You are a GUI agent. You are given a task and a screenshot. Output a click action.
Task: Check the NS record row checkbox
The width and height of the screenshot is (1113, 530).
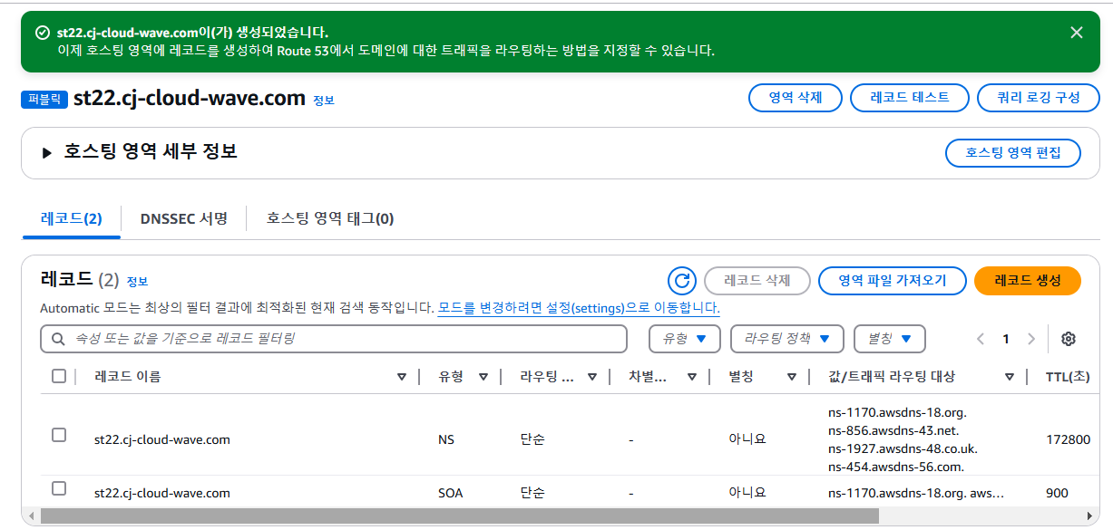pyautogui.click(x=59, y=435)
